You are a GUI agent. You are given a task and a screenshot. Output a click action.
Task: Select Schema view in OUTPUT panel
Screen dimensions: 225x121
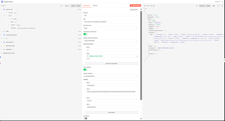pos(202,6)
